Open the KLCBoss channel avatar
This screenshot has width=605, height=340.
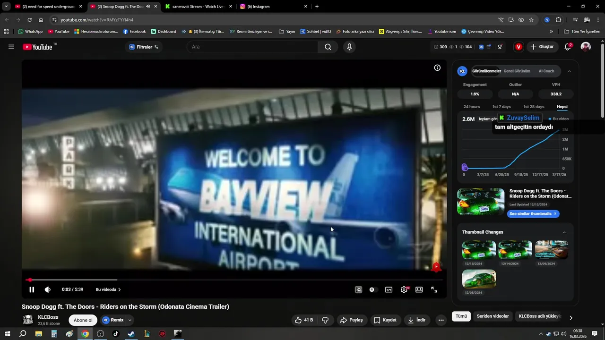(x=28, y=320)
